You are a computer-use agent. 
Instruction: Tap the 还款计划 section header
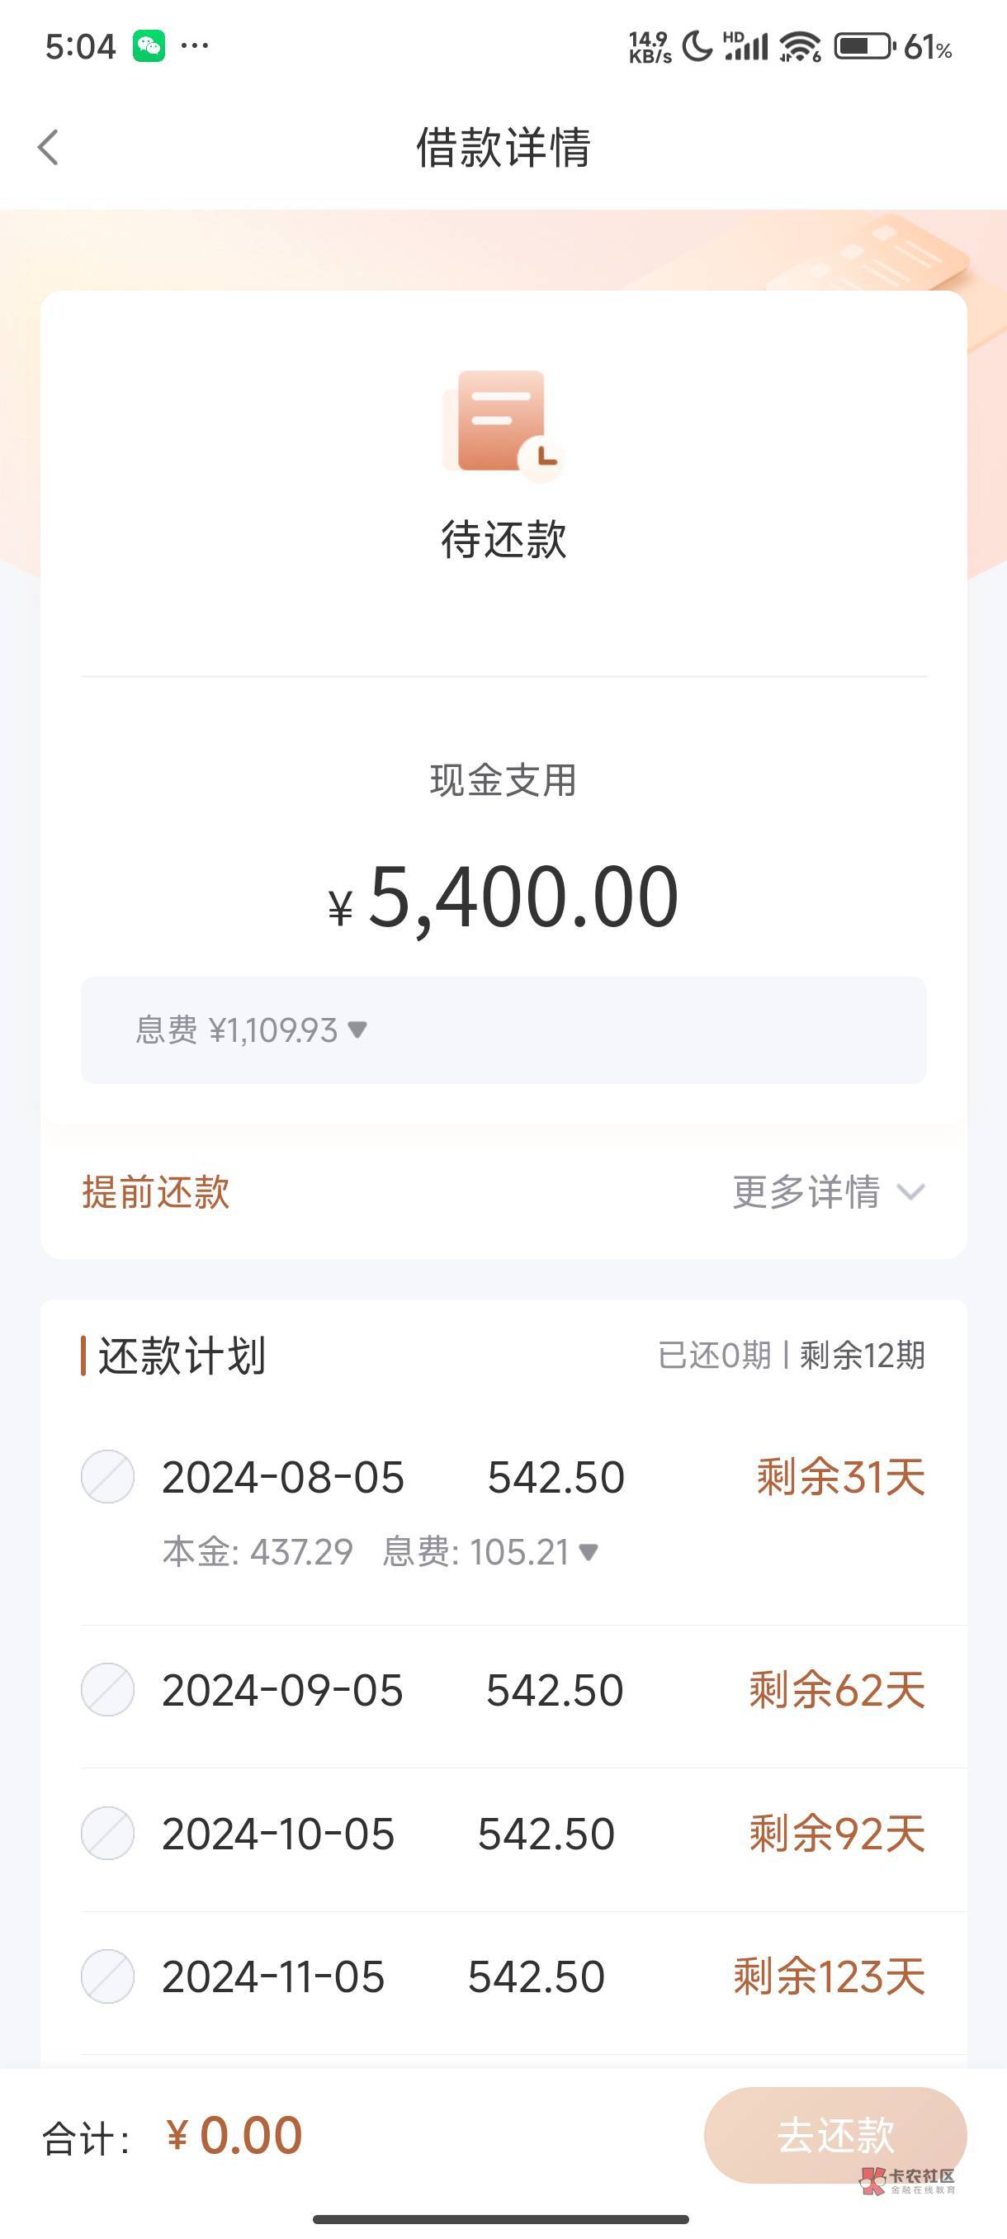coord(181,1356)
